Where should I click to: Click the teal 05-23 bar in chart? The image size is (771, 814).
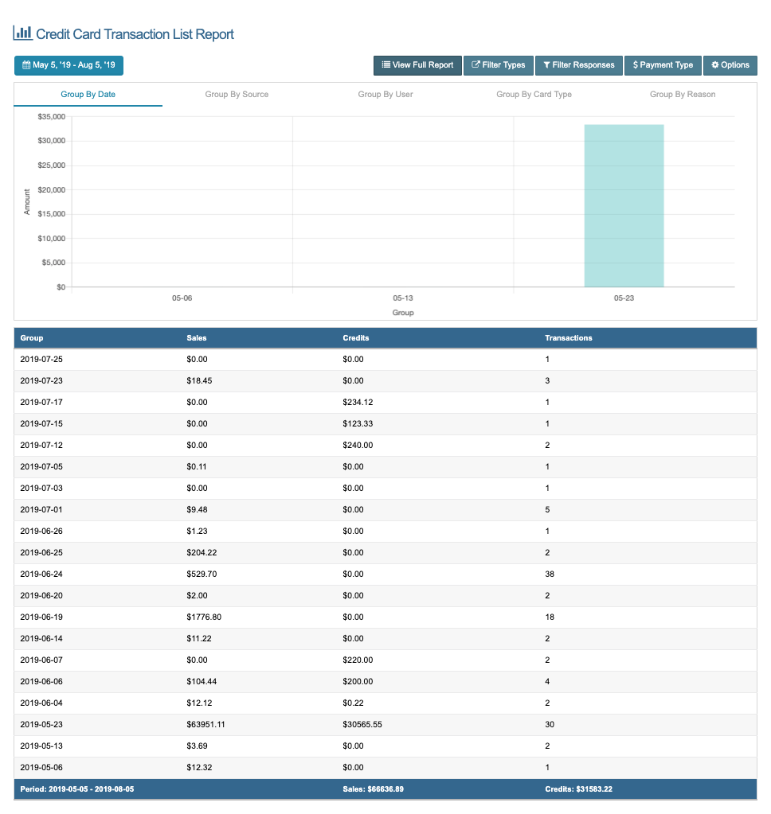tap(624, 205)
